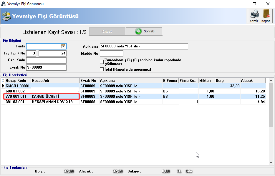
Task: Click the Yazdır printer icon
Action: point(254,14)
